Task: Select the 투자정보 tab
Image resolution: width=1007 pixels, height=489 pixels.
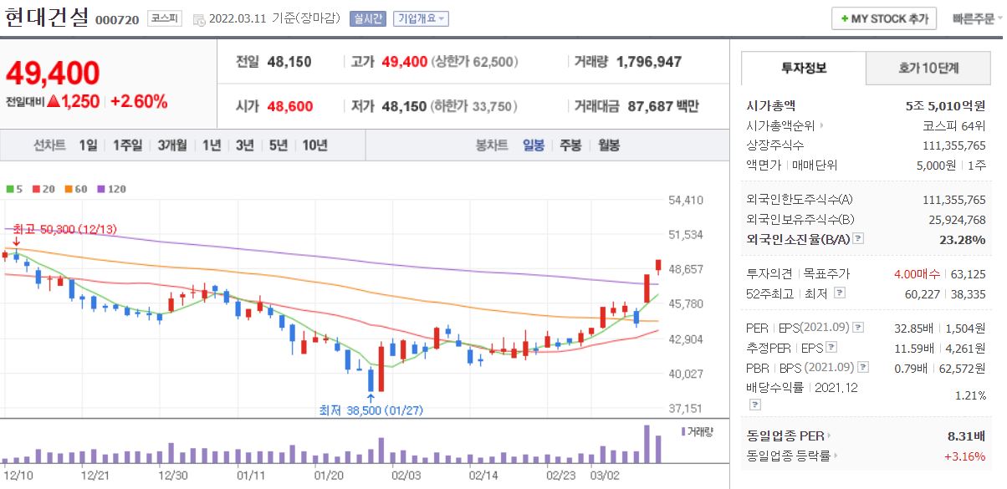Action: coord(805,65)
